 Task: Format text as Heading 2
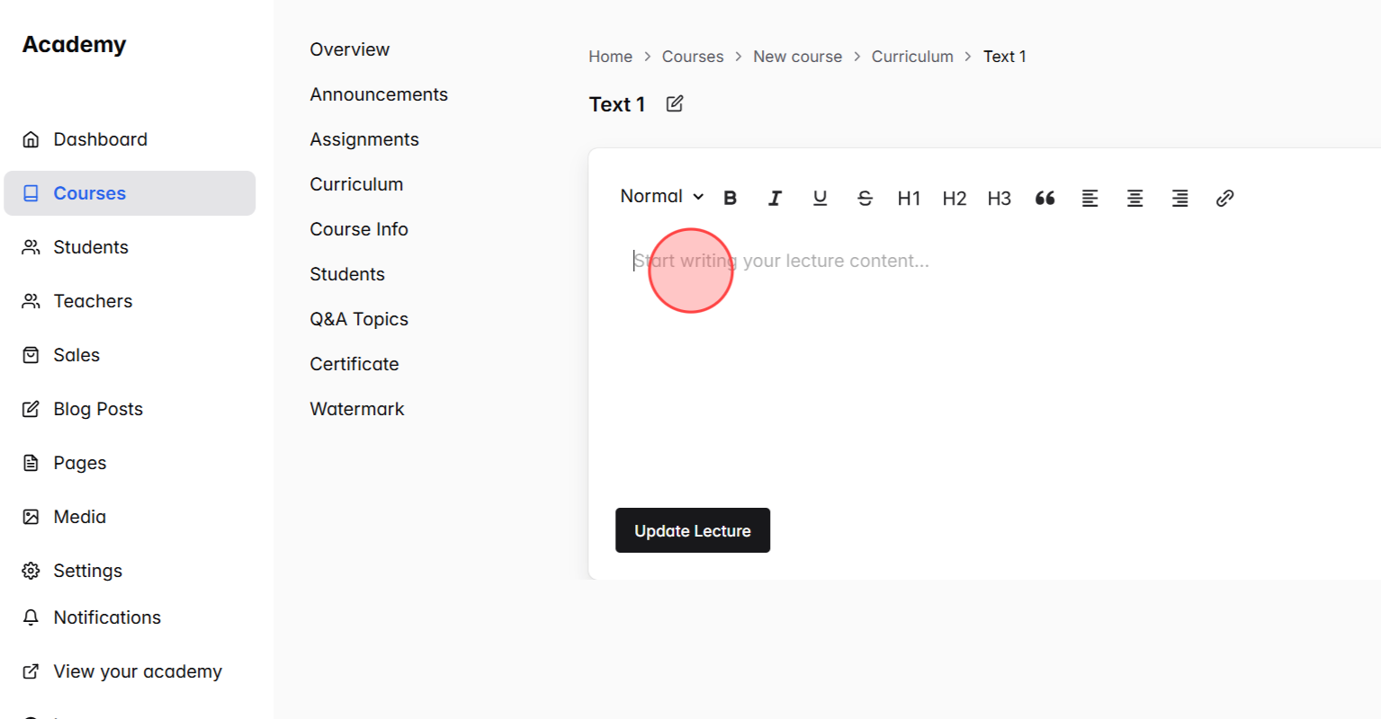(954, 198)
